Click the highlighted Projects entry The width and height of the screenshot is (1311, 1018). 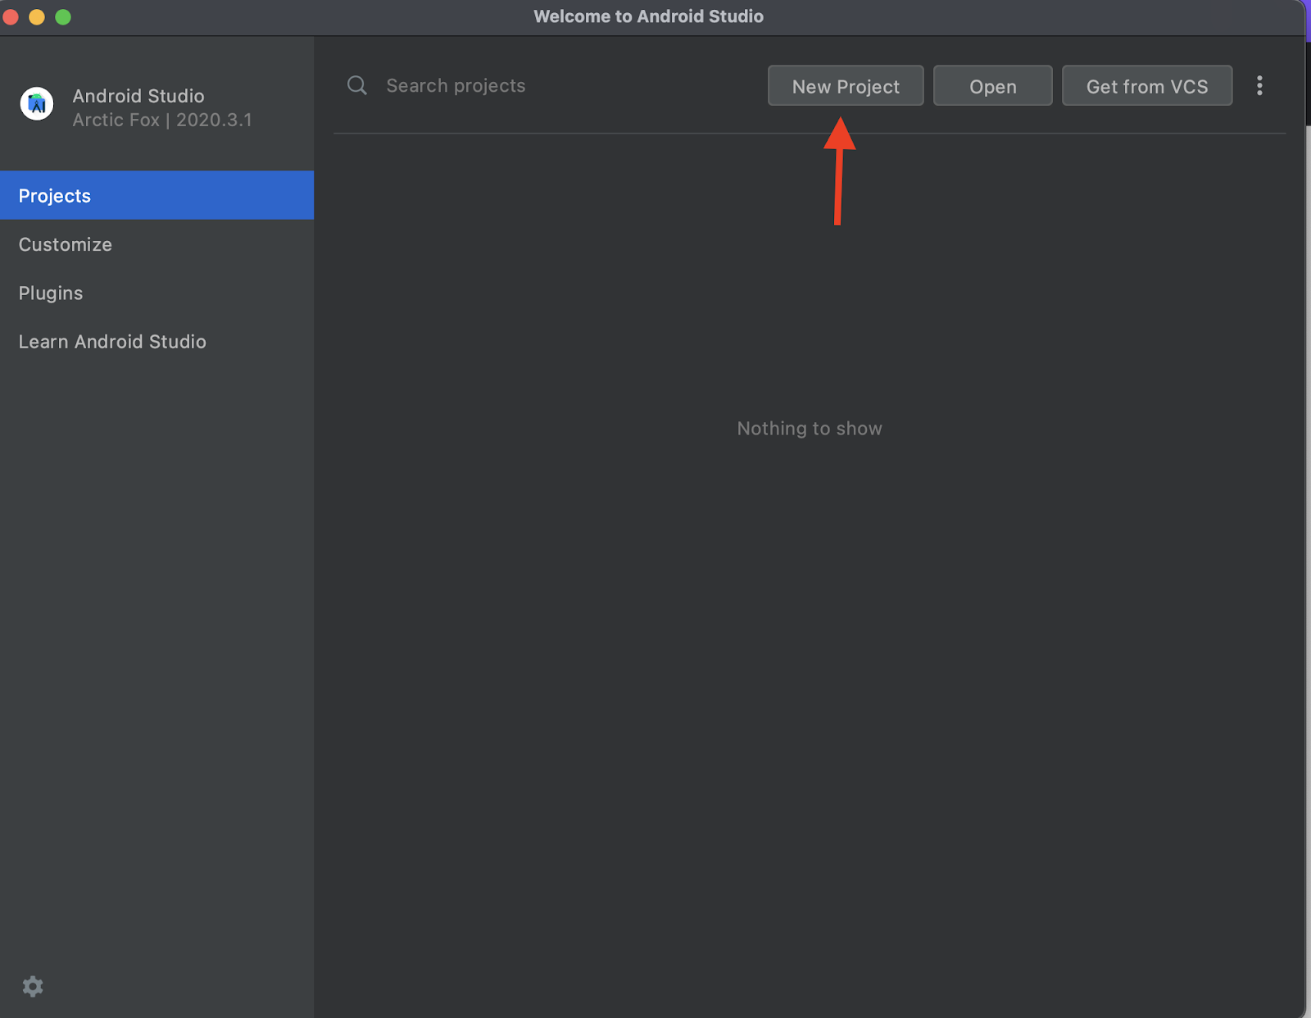(x=54, y=195)
